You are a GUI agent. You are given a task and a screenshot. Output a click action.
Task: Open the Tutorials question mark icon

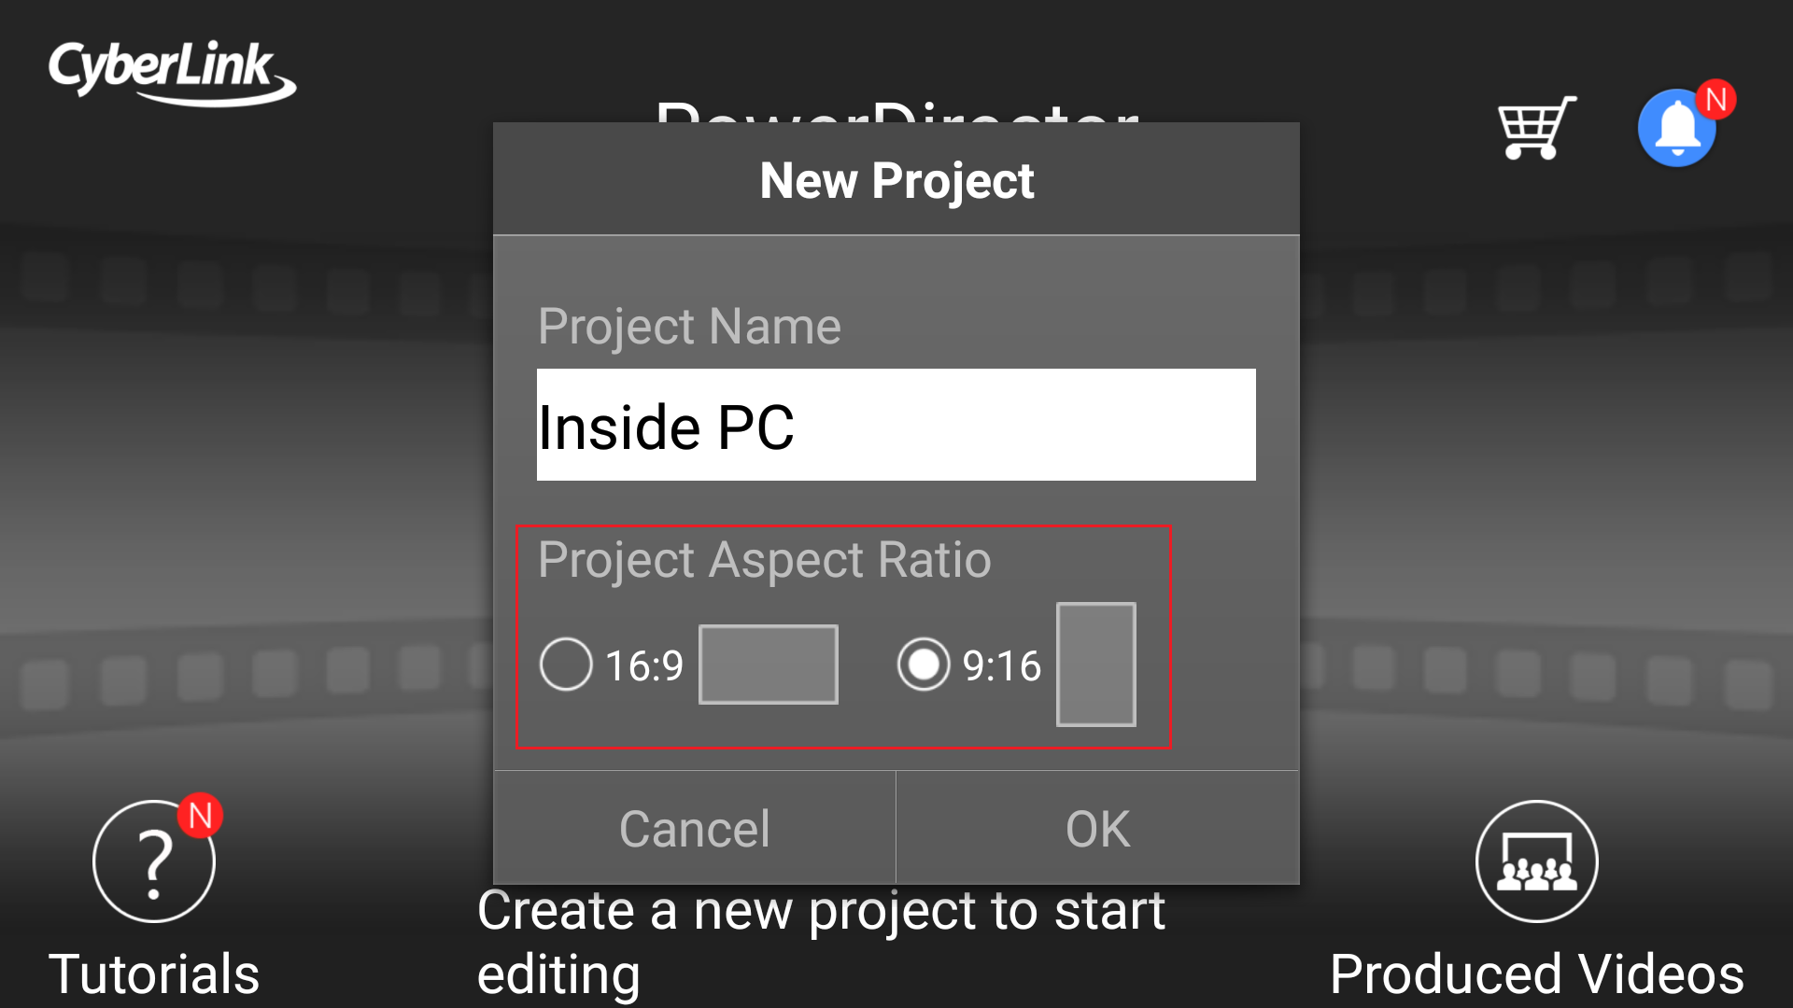[x=154, y=861]
